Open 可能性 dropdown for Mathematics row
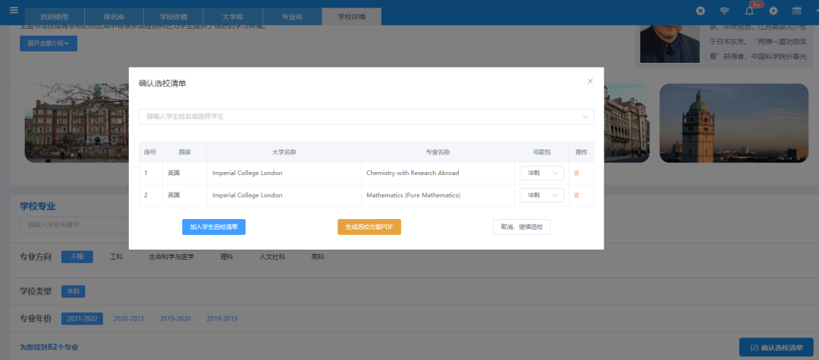The width and height of the screenshot is (819, 360). coord(541,195)
